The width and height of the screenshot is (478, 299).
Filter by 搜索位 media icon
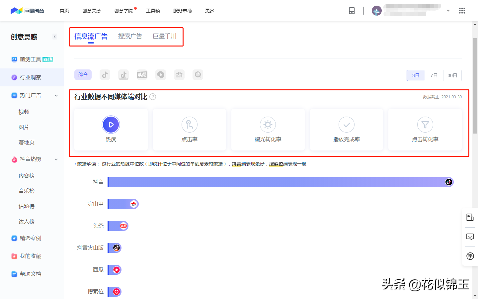198,75
